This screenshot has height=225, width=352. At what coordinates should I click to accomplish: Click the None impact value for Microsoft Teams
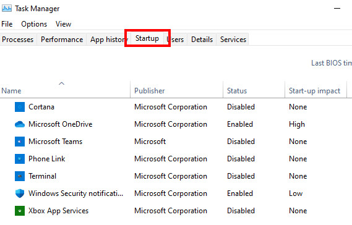(298, 142)
